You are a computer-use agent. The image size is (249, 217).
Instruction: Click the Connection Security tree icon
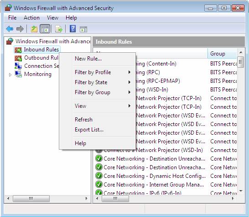(x=18, y=66)
